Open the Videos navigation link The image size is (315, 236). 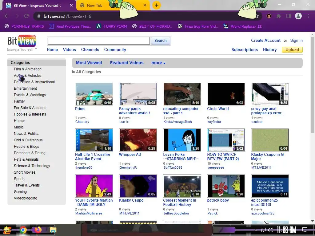(69, 49)
